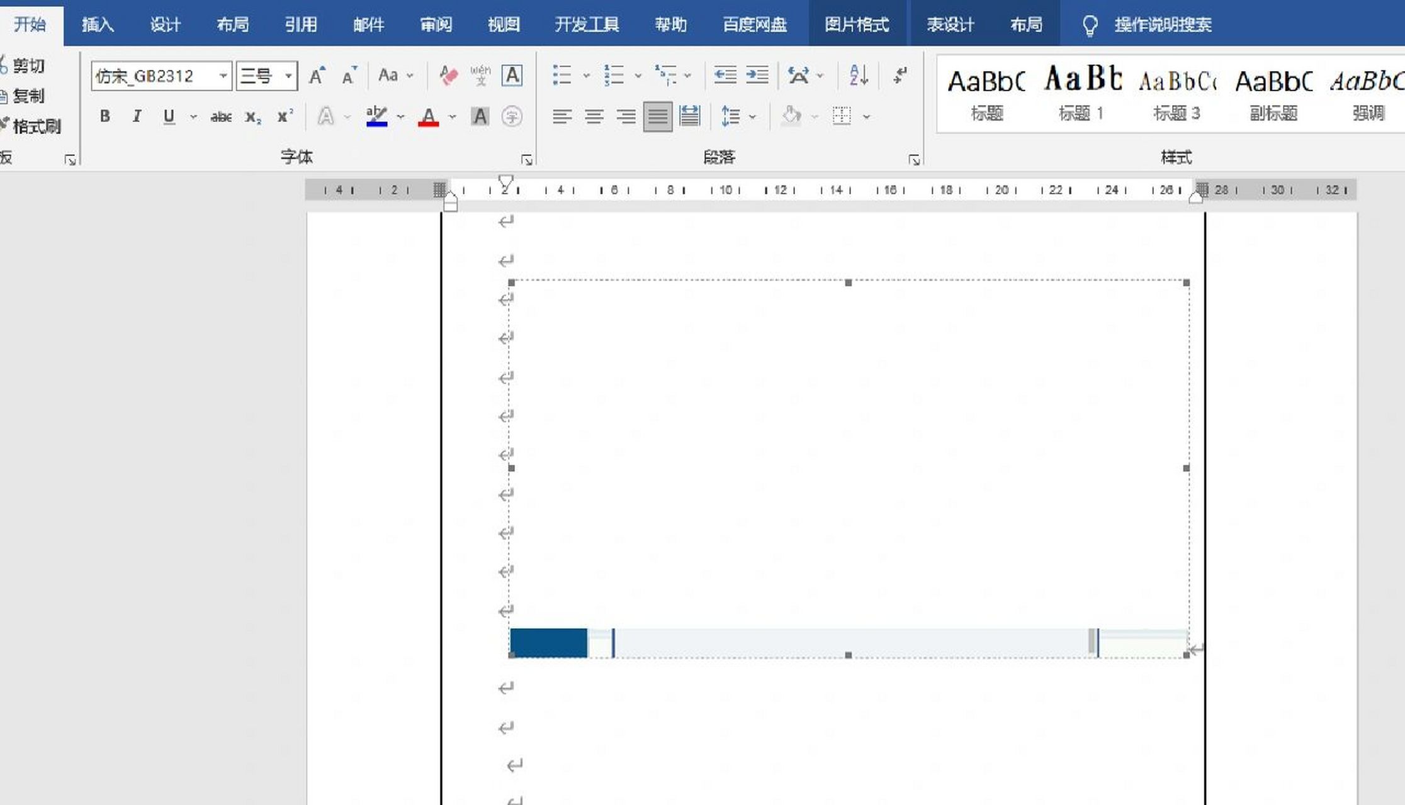This screenshot has height=805, width=1405.
Task: Open the Clipboard pane launcher
Action: point(70,160)
